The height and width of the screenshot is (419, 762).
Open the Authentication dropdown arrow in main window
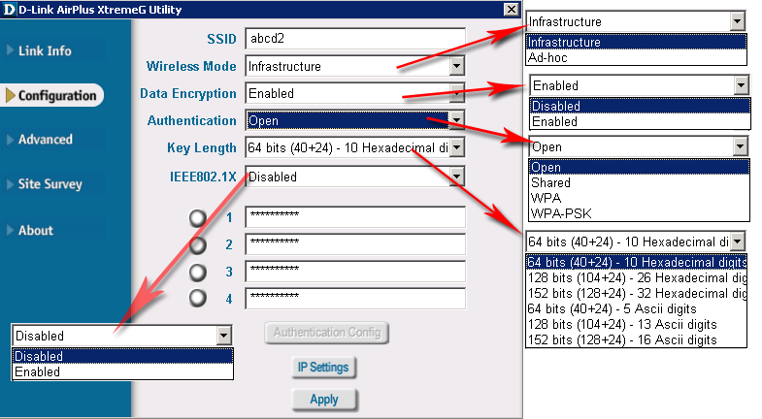(x=456, y=120)
